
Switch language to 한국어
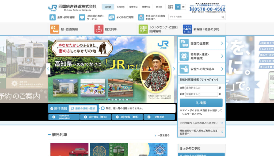click(159, 7)
